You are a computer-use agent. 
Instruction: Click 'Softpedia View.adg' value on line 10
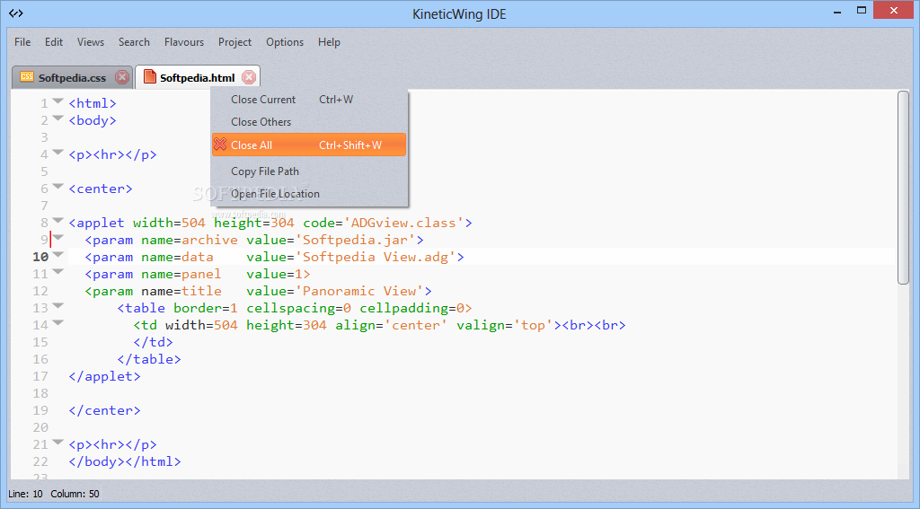(376, 257)
